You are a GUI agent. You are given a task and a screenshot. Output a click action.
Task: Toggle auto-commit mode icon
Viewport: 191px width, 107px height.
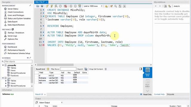[x=80, y=6]
